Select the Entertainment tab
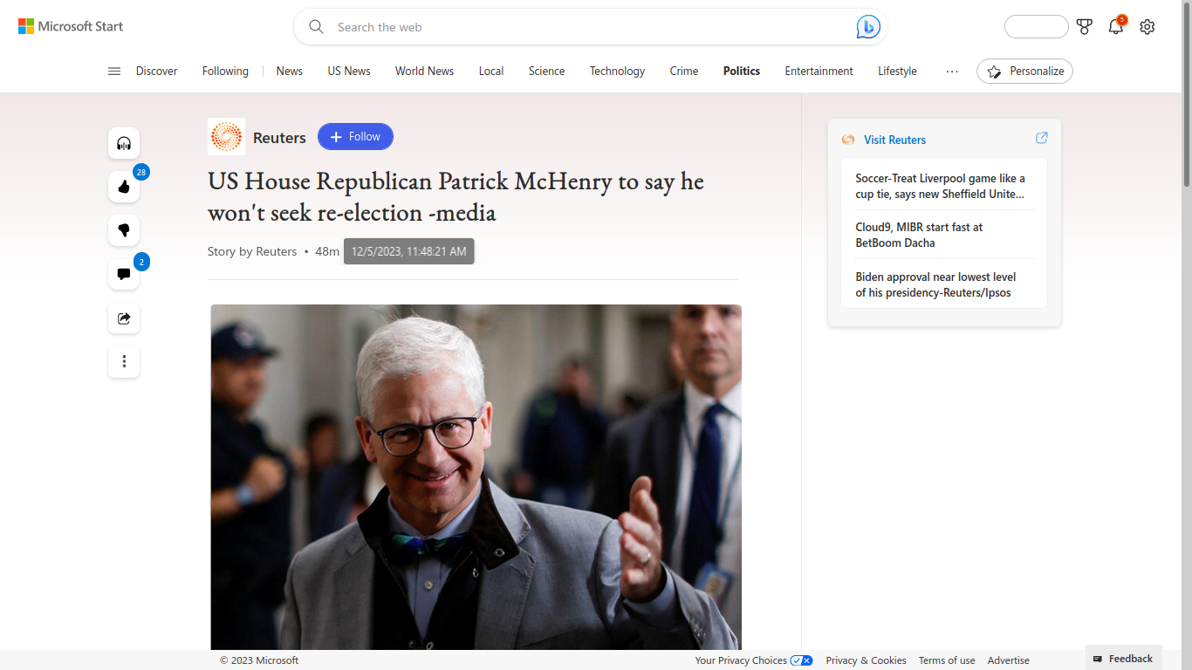This screenshot has height=670, width=1192. point(819,72)
